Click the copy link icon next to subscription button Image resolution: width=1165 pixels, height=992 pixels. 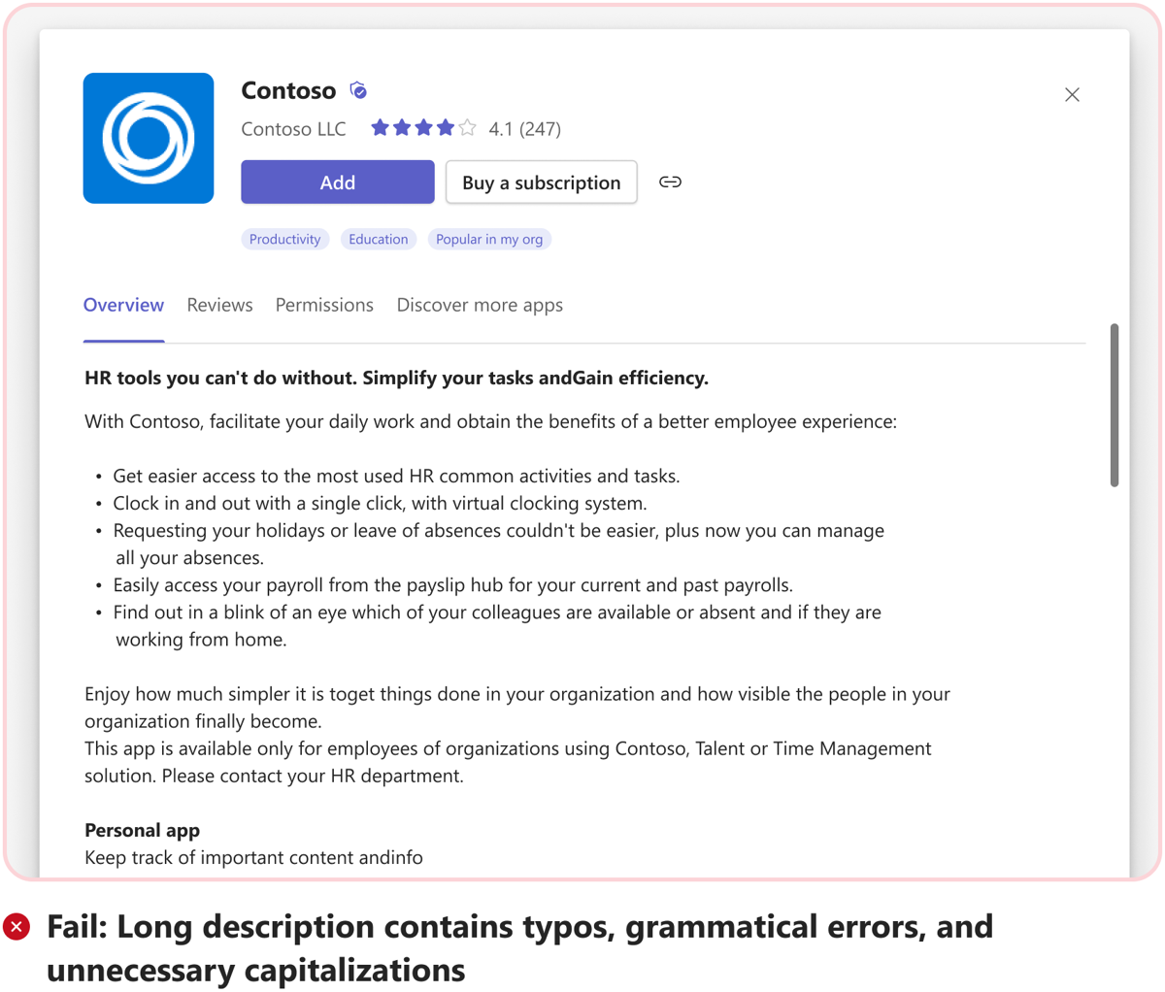pyautogui.click(x=670, y=182)
